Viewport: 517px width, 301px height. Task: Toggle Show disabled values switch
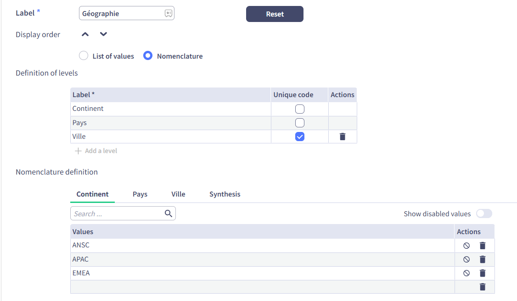pyautogui.click(x=484, y=213)
